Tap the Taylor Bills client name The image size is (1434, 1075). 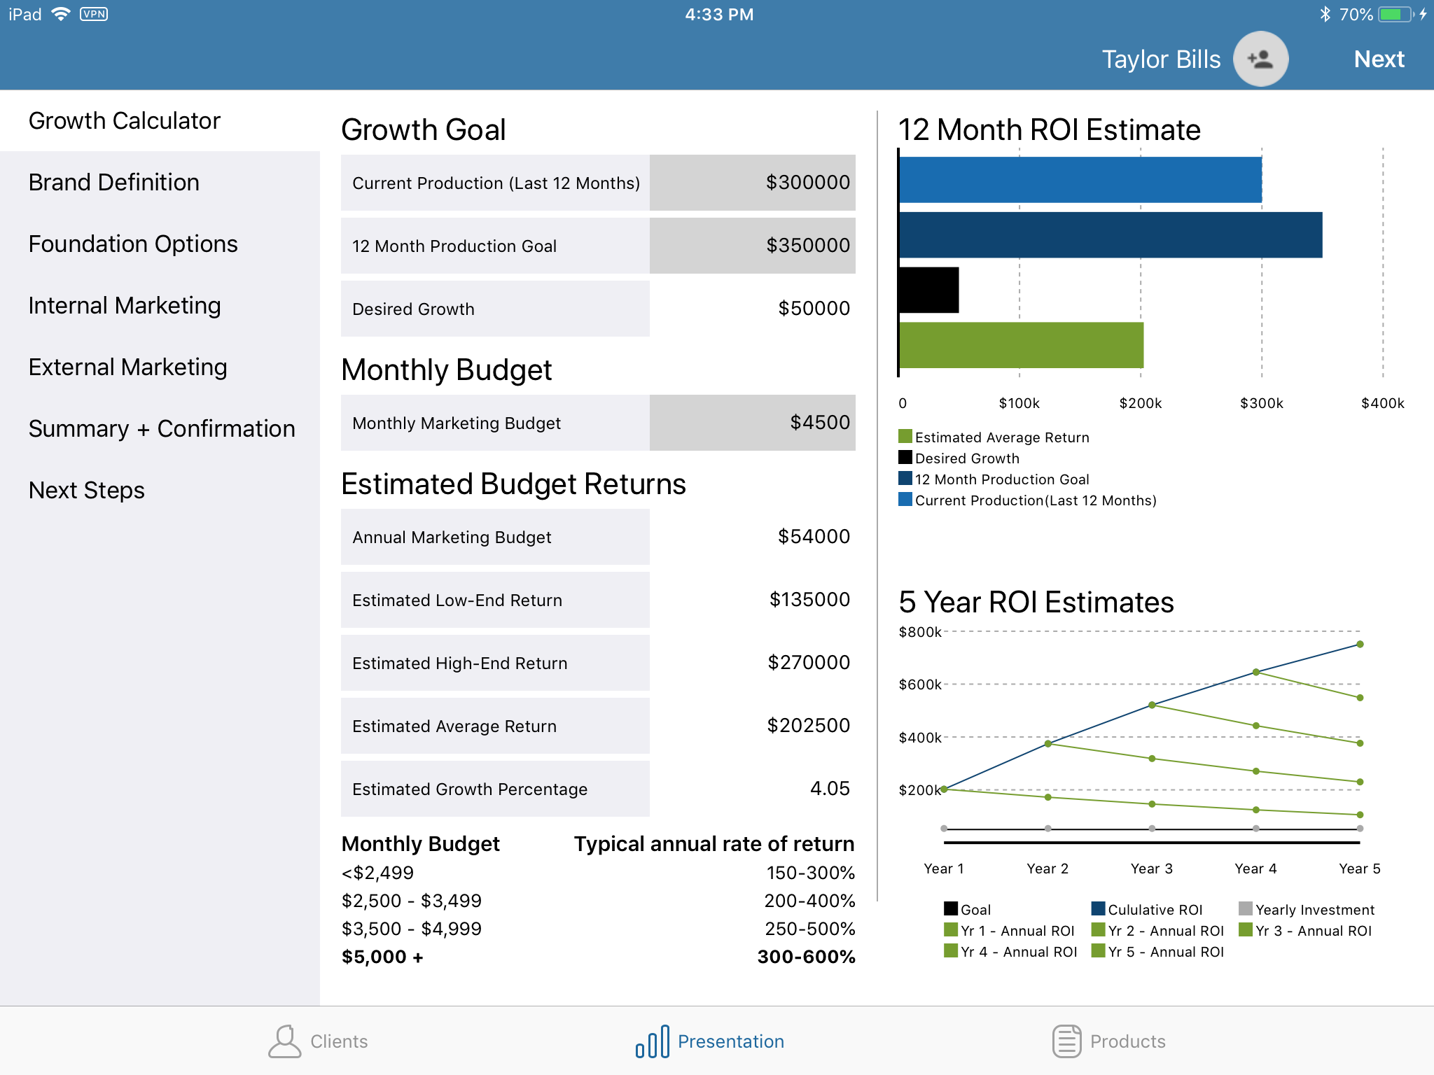point(1161,59)
